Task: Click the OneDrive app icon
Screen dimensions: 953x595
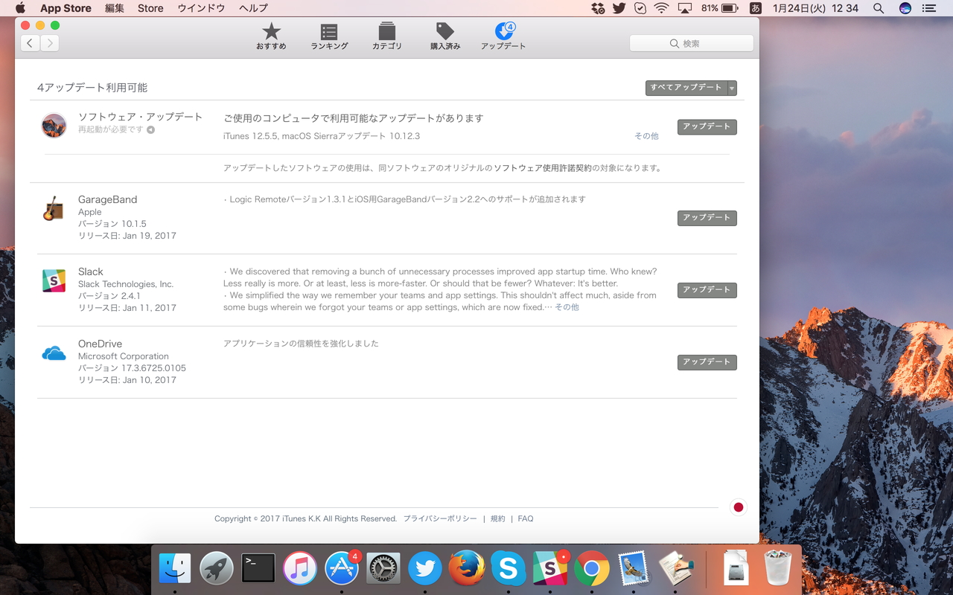Action: [53, 351]
